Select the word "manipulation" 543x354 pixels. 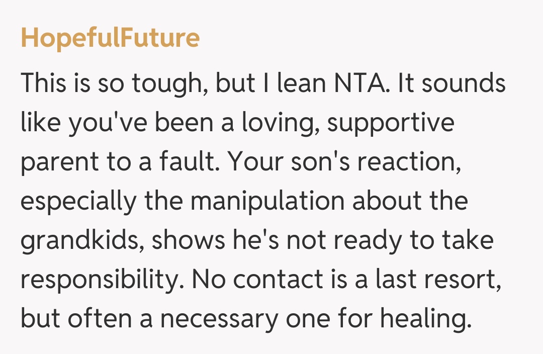[x=267, y=201]
